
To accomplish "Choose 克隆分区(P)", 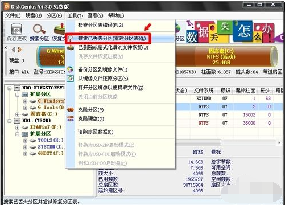I will pyautogui.click(x=91, y=110).
